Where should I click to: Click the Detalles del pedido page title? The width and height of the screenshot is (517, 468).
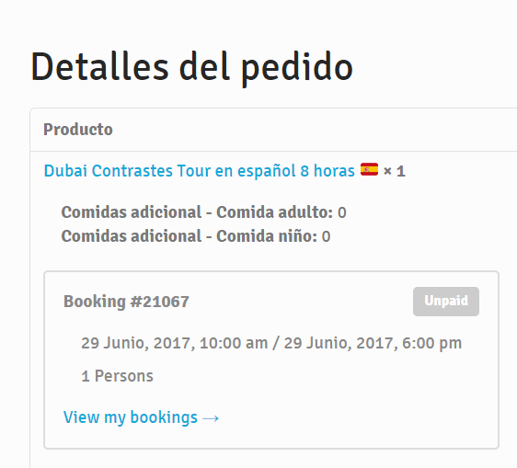[x=192, y=68]
